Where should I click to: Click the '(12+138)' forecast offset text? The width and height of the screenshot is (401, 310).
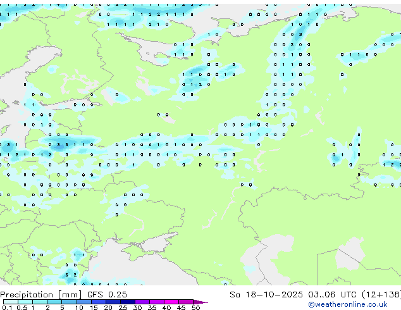point(381,294)
